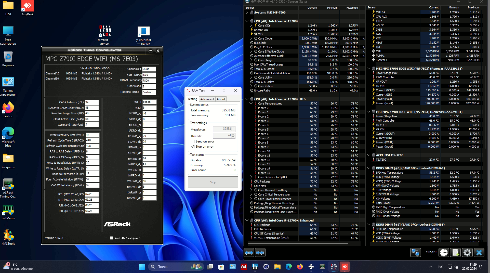Click HWiNFO shrink columns arrows icon
Screen dimensions: 490x273
point(260,253)
